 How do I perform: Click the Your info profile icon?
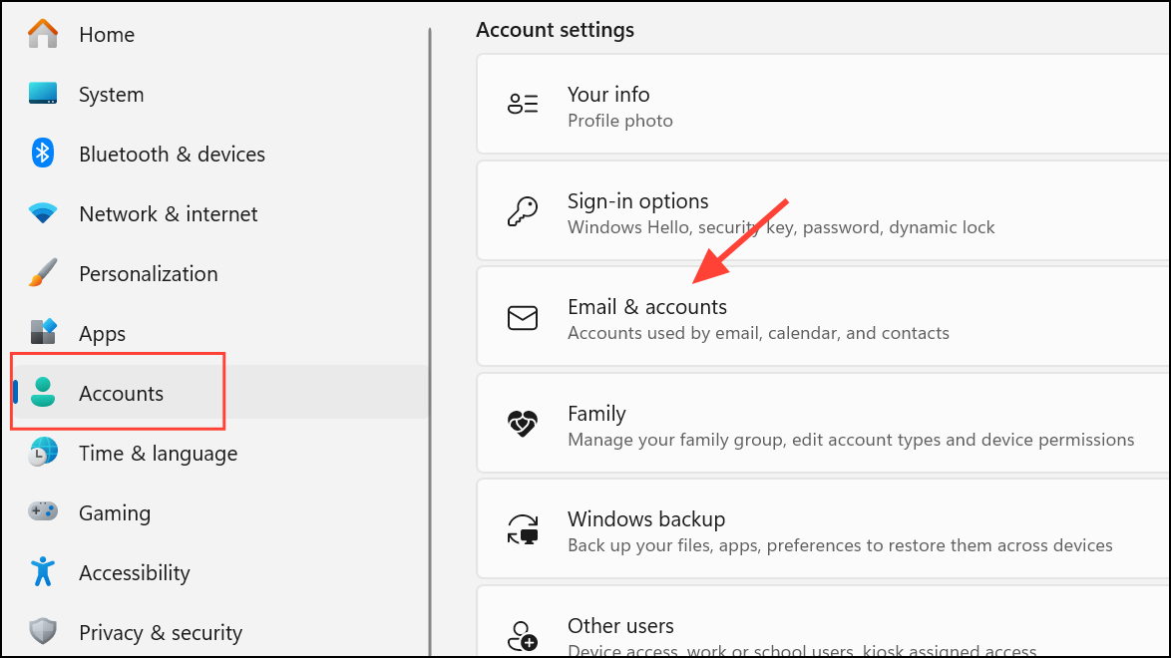pos(523,104)
